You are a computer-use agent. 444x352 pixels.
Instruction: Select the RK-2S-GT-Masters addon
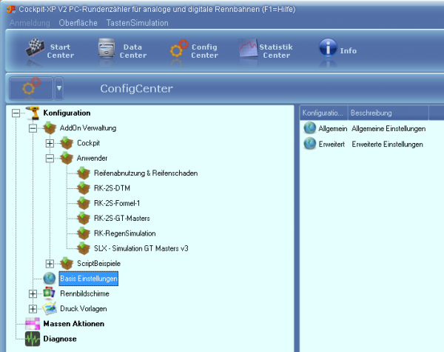pos(122,218)
